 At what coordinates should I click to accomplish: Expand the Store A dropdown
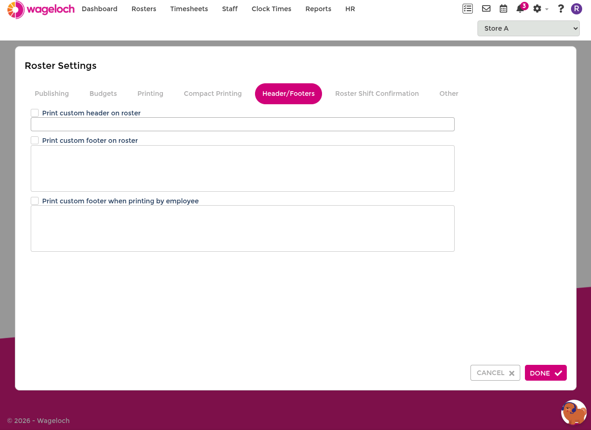529,28
